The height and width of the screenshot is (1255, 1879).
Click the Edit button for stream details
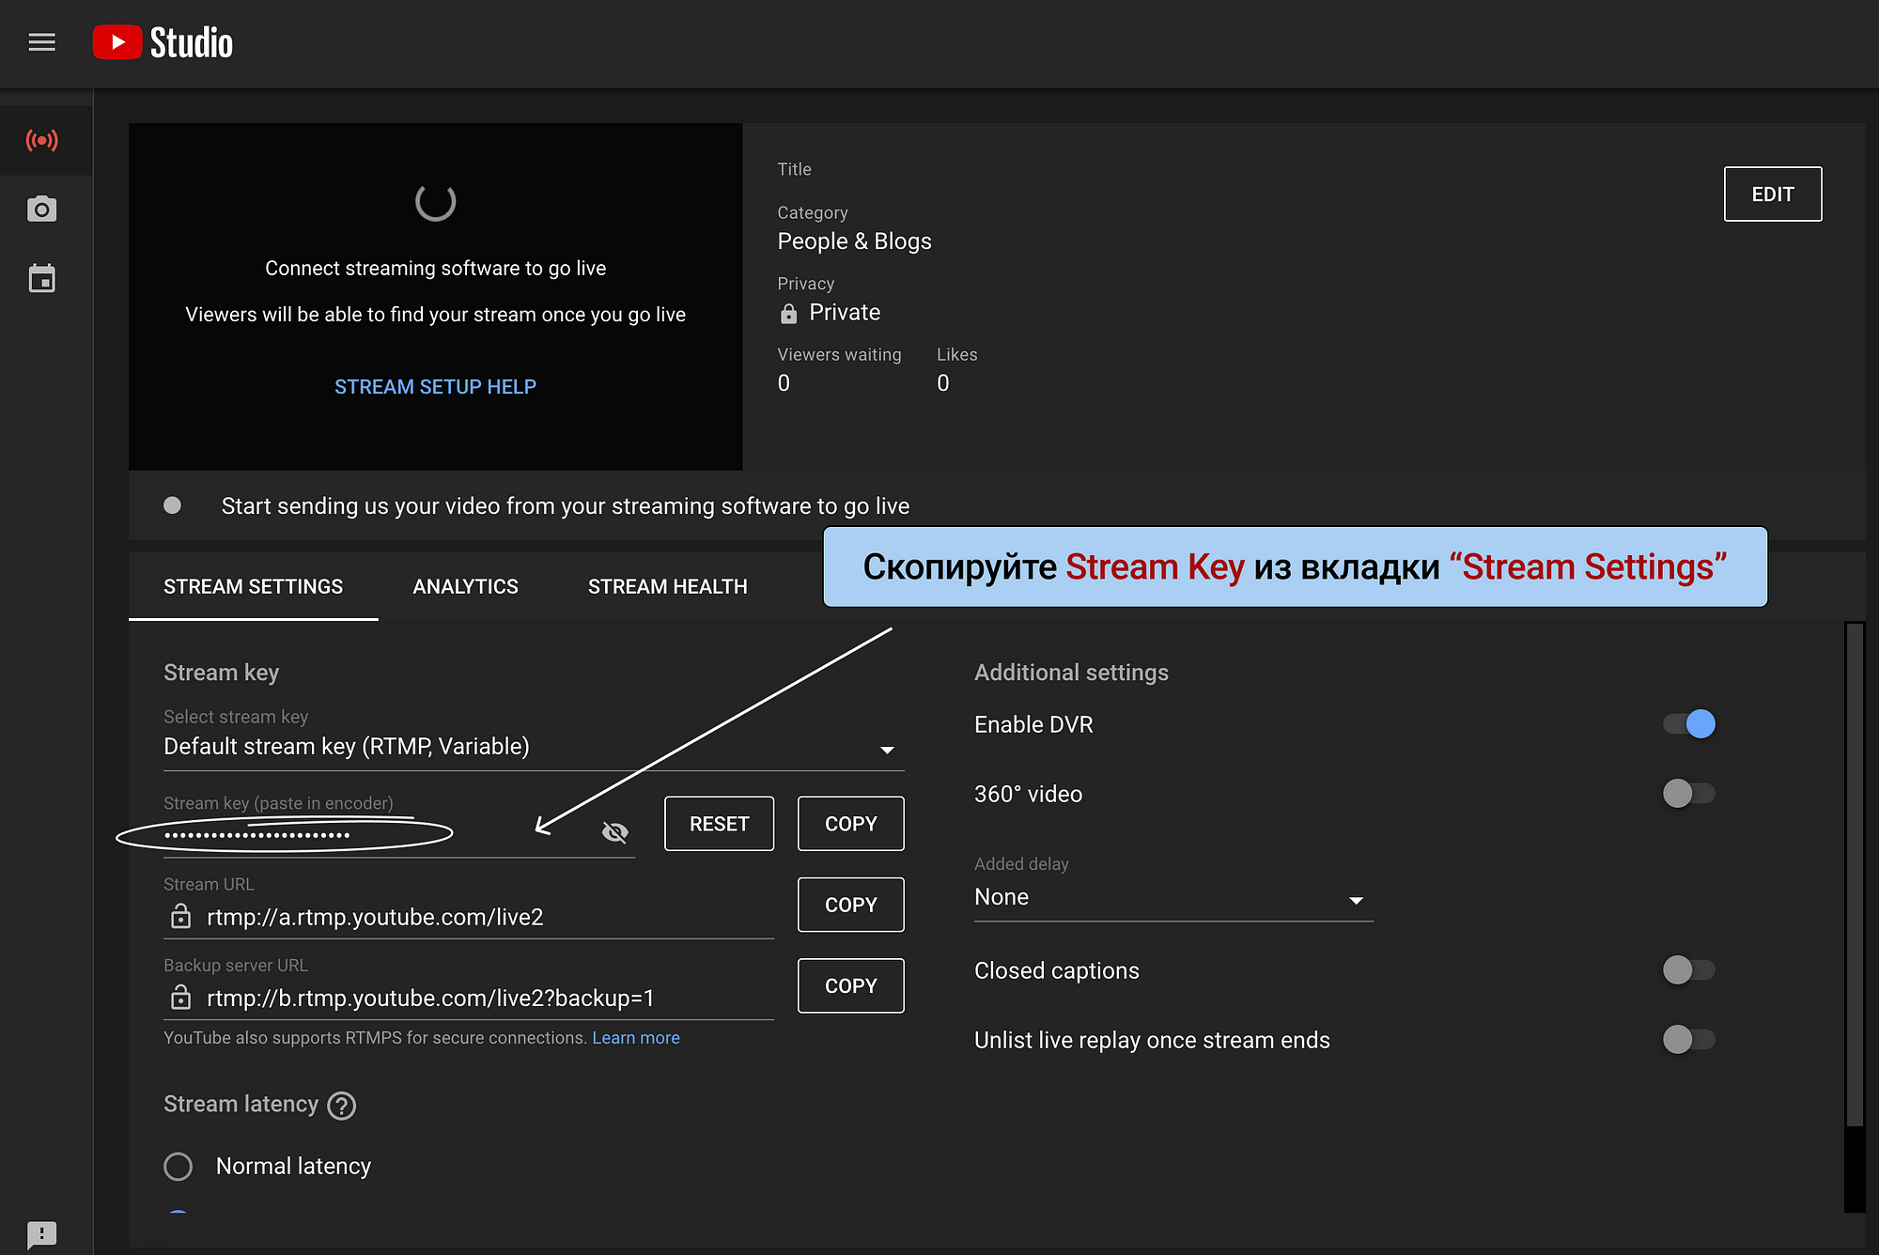coord(1773,194)
